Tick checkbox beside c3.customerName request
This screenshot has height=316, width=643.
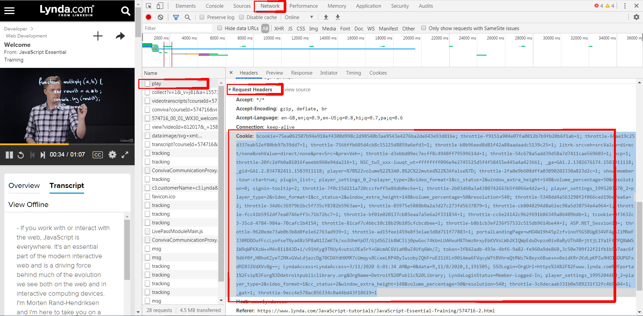(x=147, y=188)
